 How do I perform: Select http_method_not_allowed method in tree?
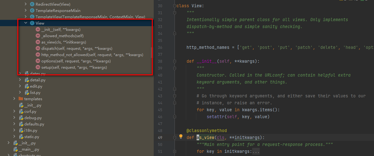[92, 55]
